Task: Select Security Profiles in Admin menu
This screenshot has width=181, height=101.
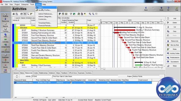Action: point(46,10)
